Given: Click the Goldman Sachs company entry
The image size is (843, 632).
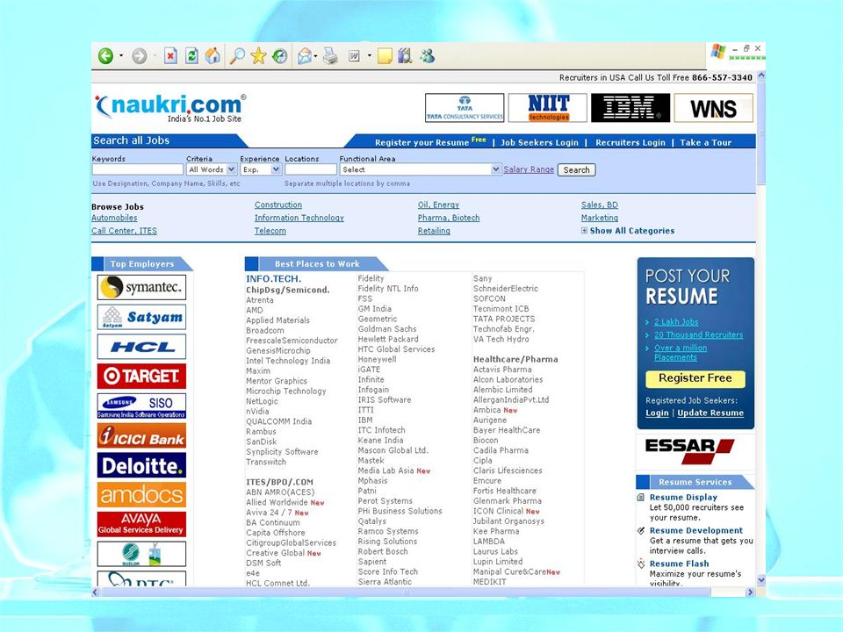Looking at the screenshot, I should pyautogui.click(x=387, y=329).
